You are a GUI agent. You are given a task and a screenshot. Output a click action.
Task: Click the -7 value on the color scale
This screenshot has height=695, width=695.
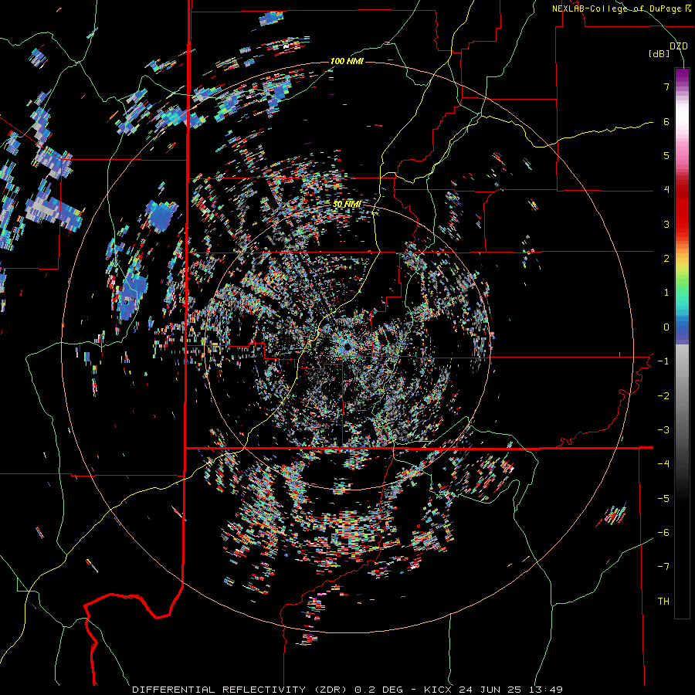[x=663, y=567]
